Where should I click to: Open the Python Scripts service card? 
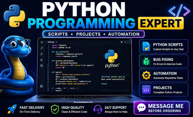(x=164, y=46)
